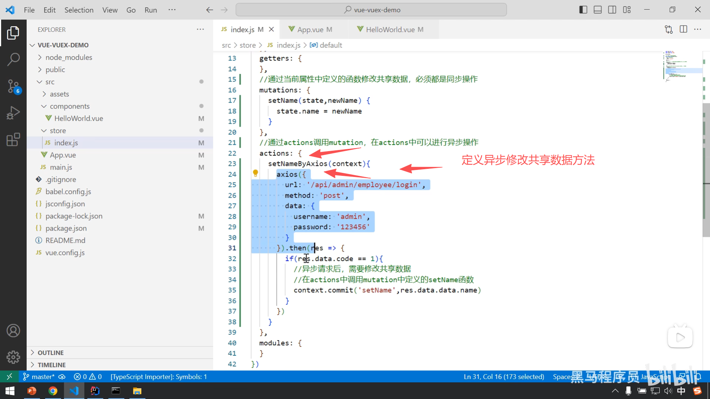Open the Run and Debug view
The image size is (710, 399).
point(13,113)
